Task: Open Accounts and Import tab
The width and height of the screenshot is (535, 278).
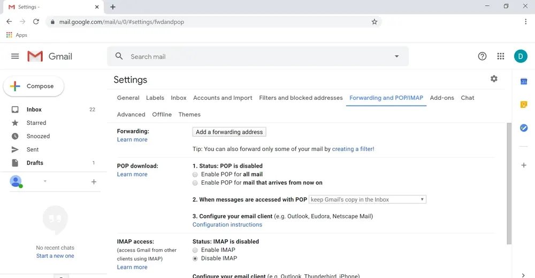Action: 223,98
